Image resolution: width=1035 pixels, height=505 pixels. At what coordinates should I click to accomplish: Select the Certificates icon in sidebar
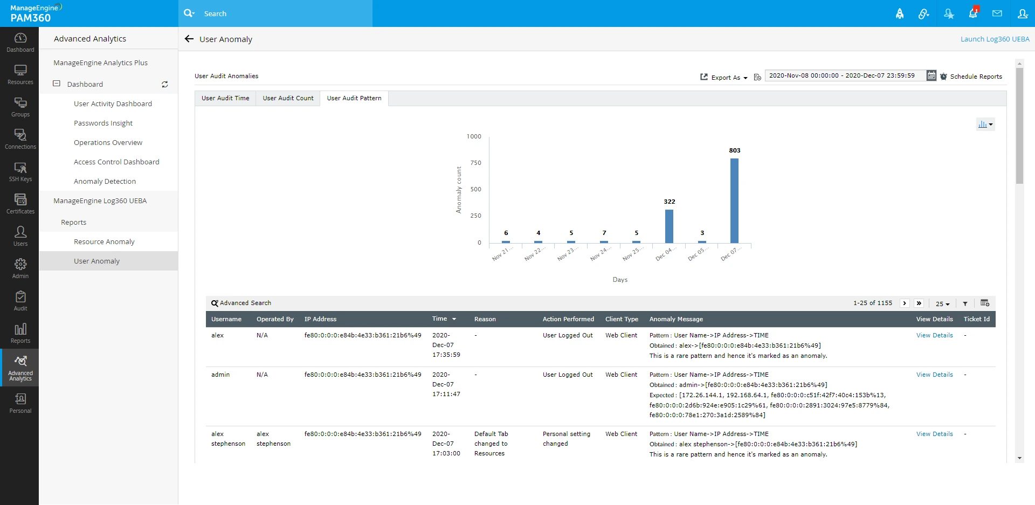pyautogui.click(x=20, y=204)
